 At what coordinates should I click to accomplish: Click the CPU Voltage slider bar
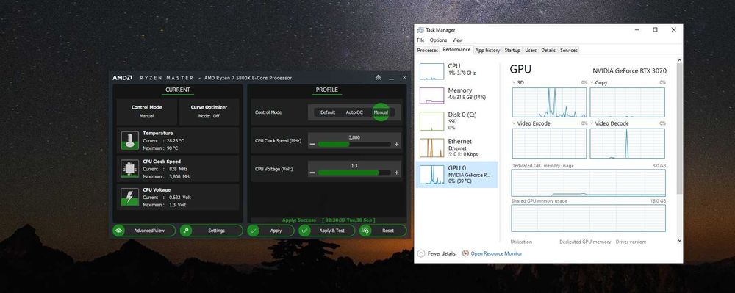[x=354, y=173]
